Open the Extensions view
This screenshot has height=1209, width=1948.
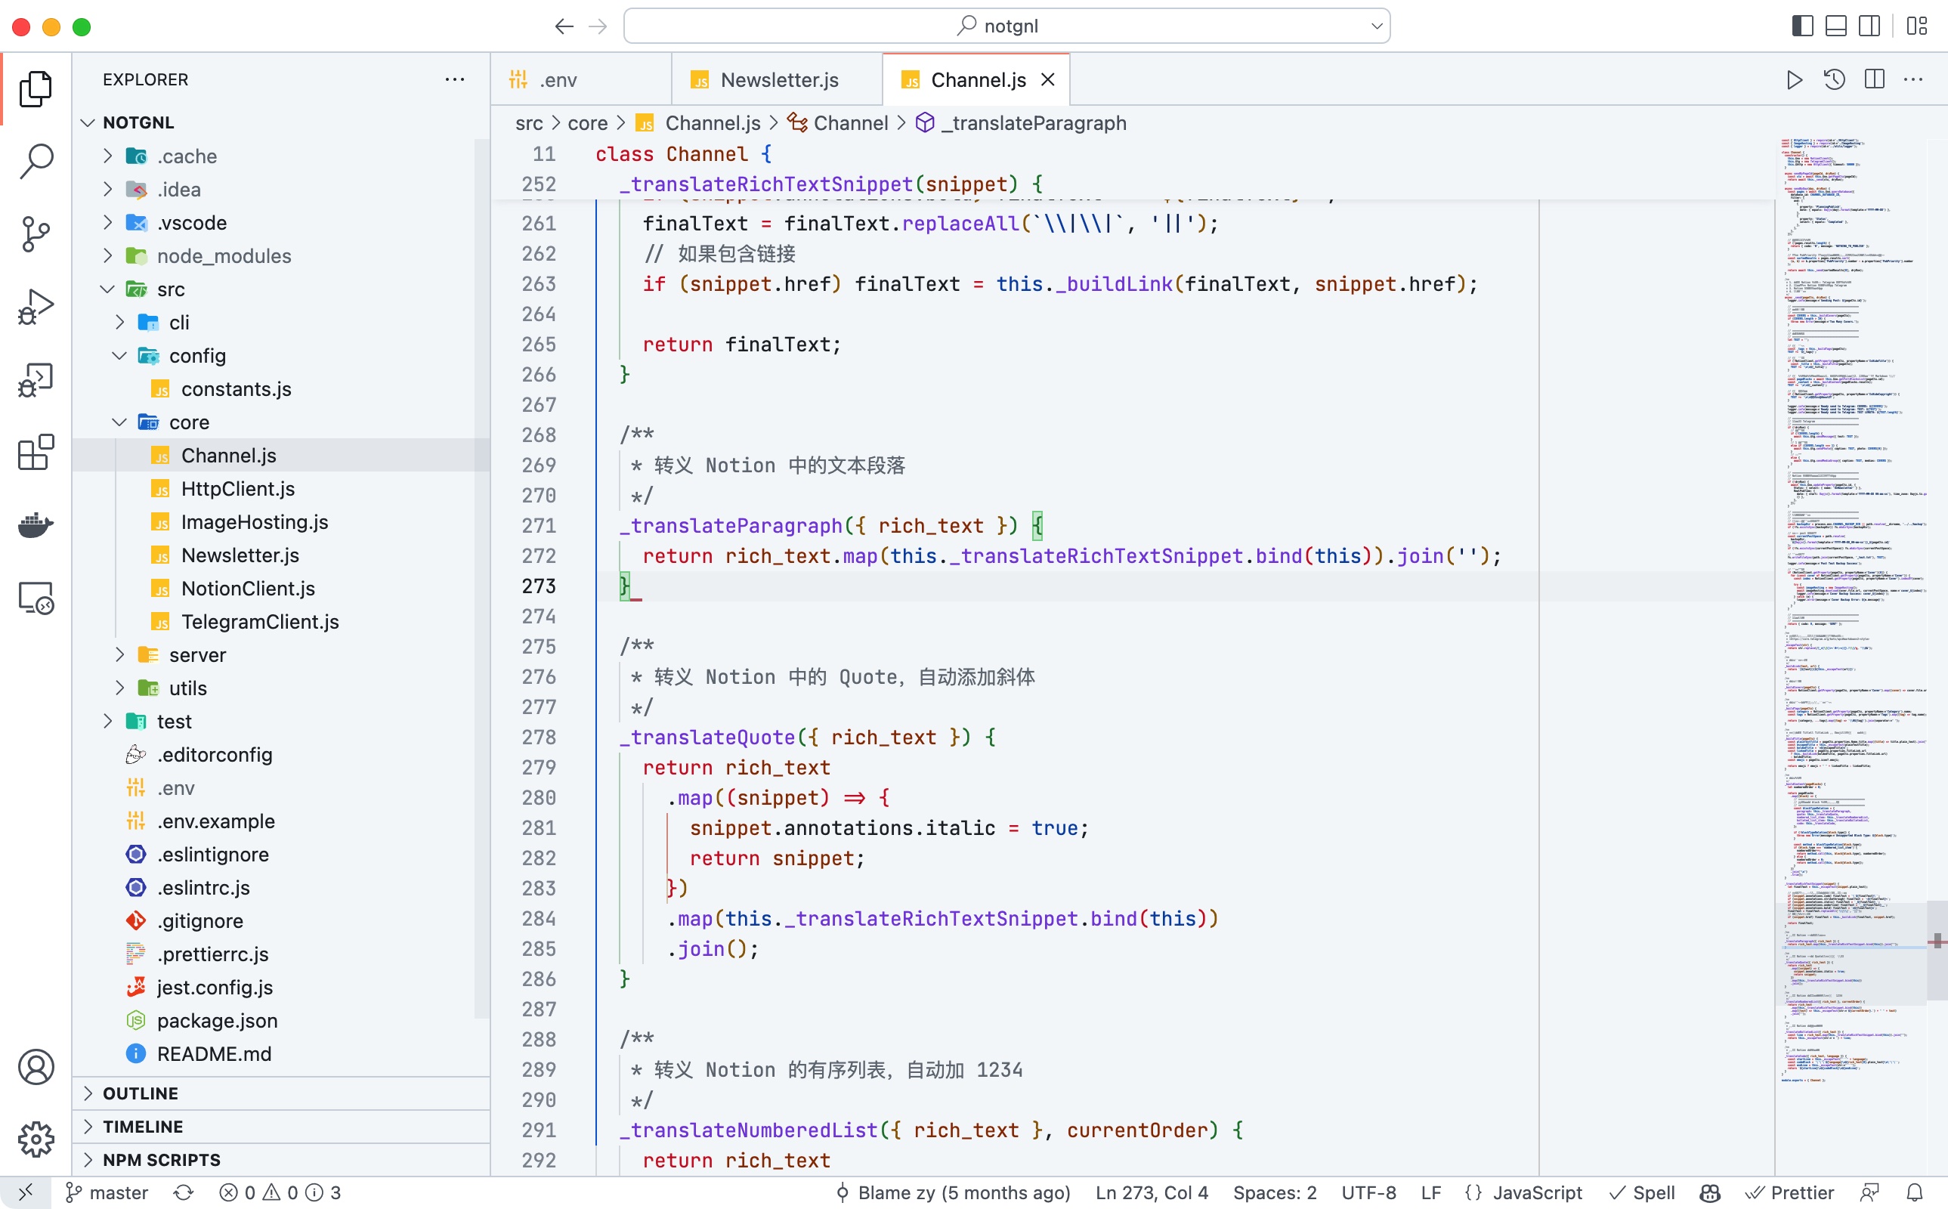36,453
